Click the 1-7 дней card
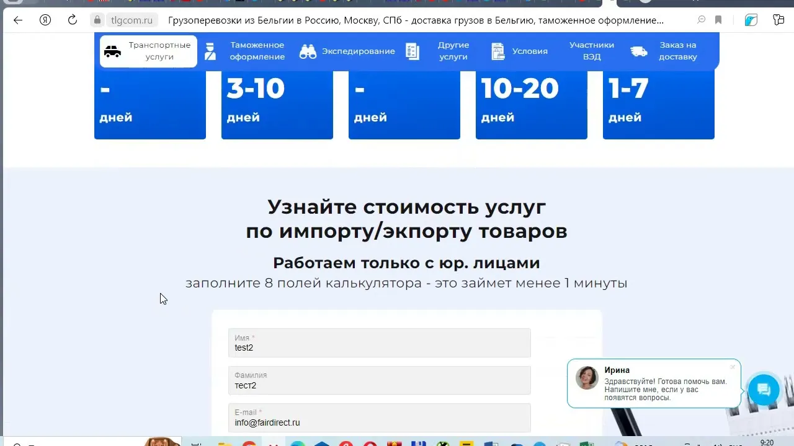Image resolution: width=794 pixels, height=446 pixels. [x=659, y=105]
